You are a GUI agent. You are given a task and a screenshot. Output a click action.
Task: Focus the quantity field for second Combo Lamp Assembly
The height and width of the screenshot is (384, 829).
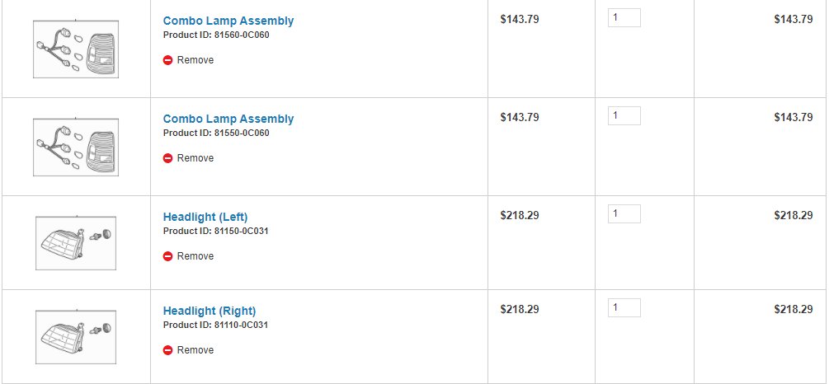pyautogui.click(x=624, y=115)
